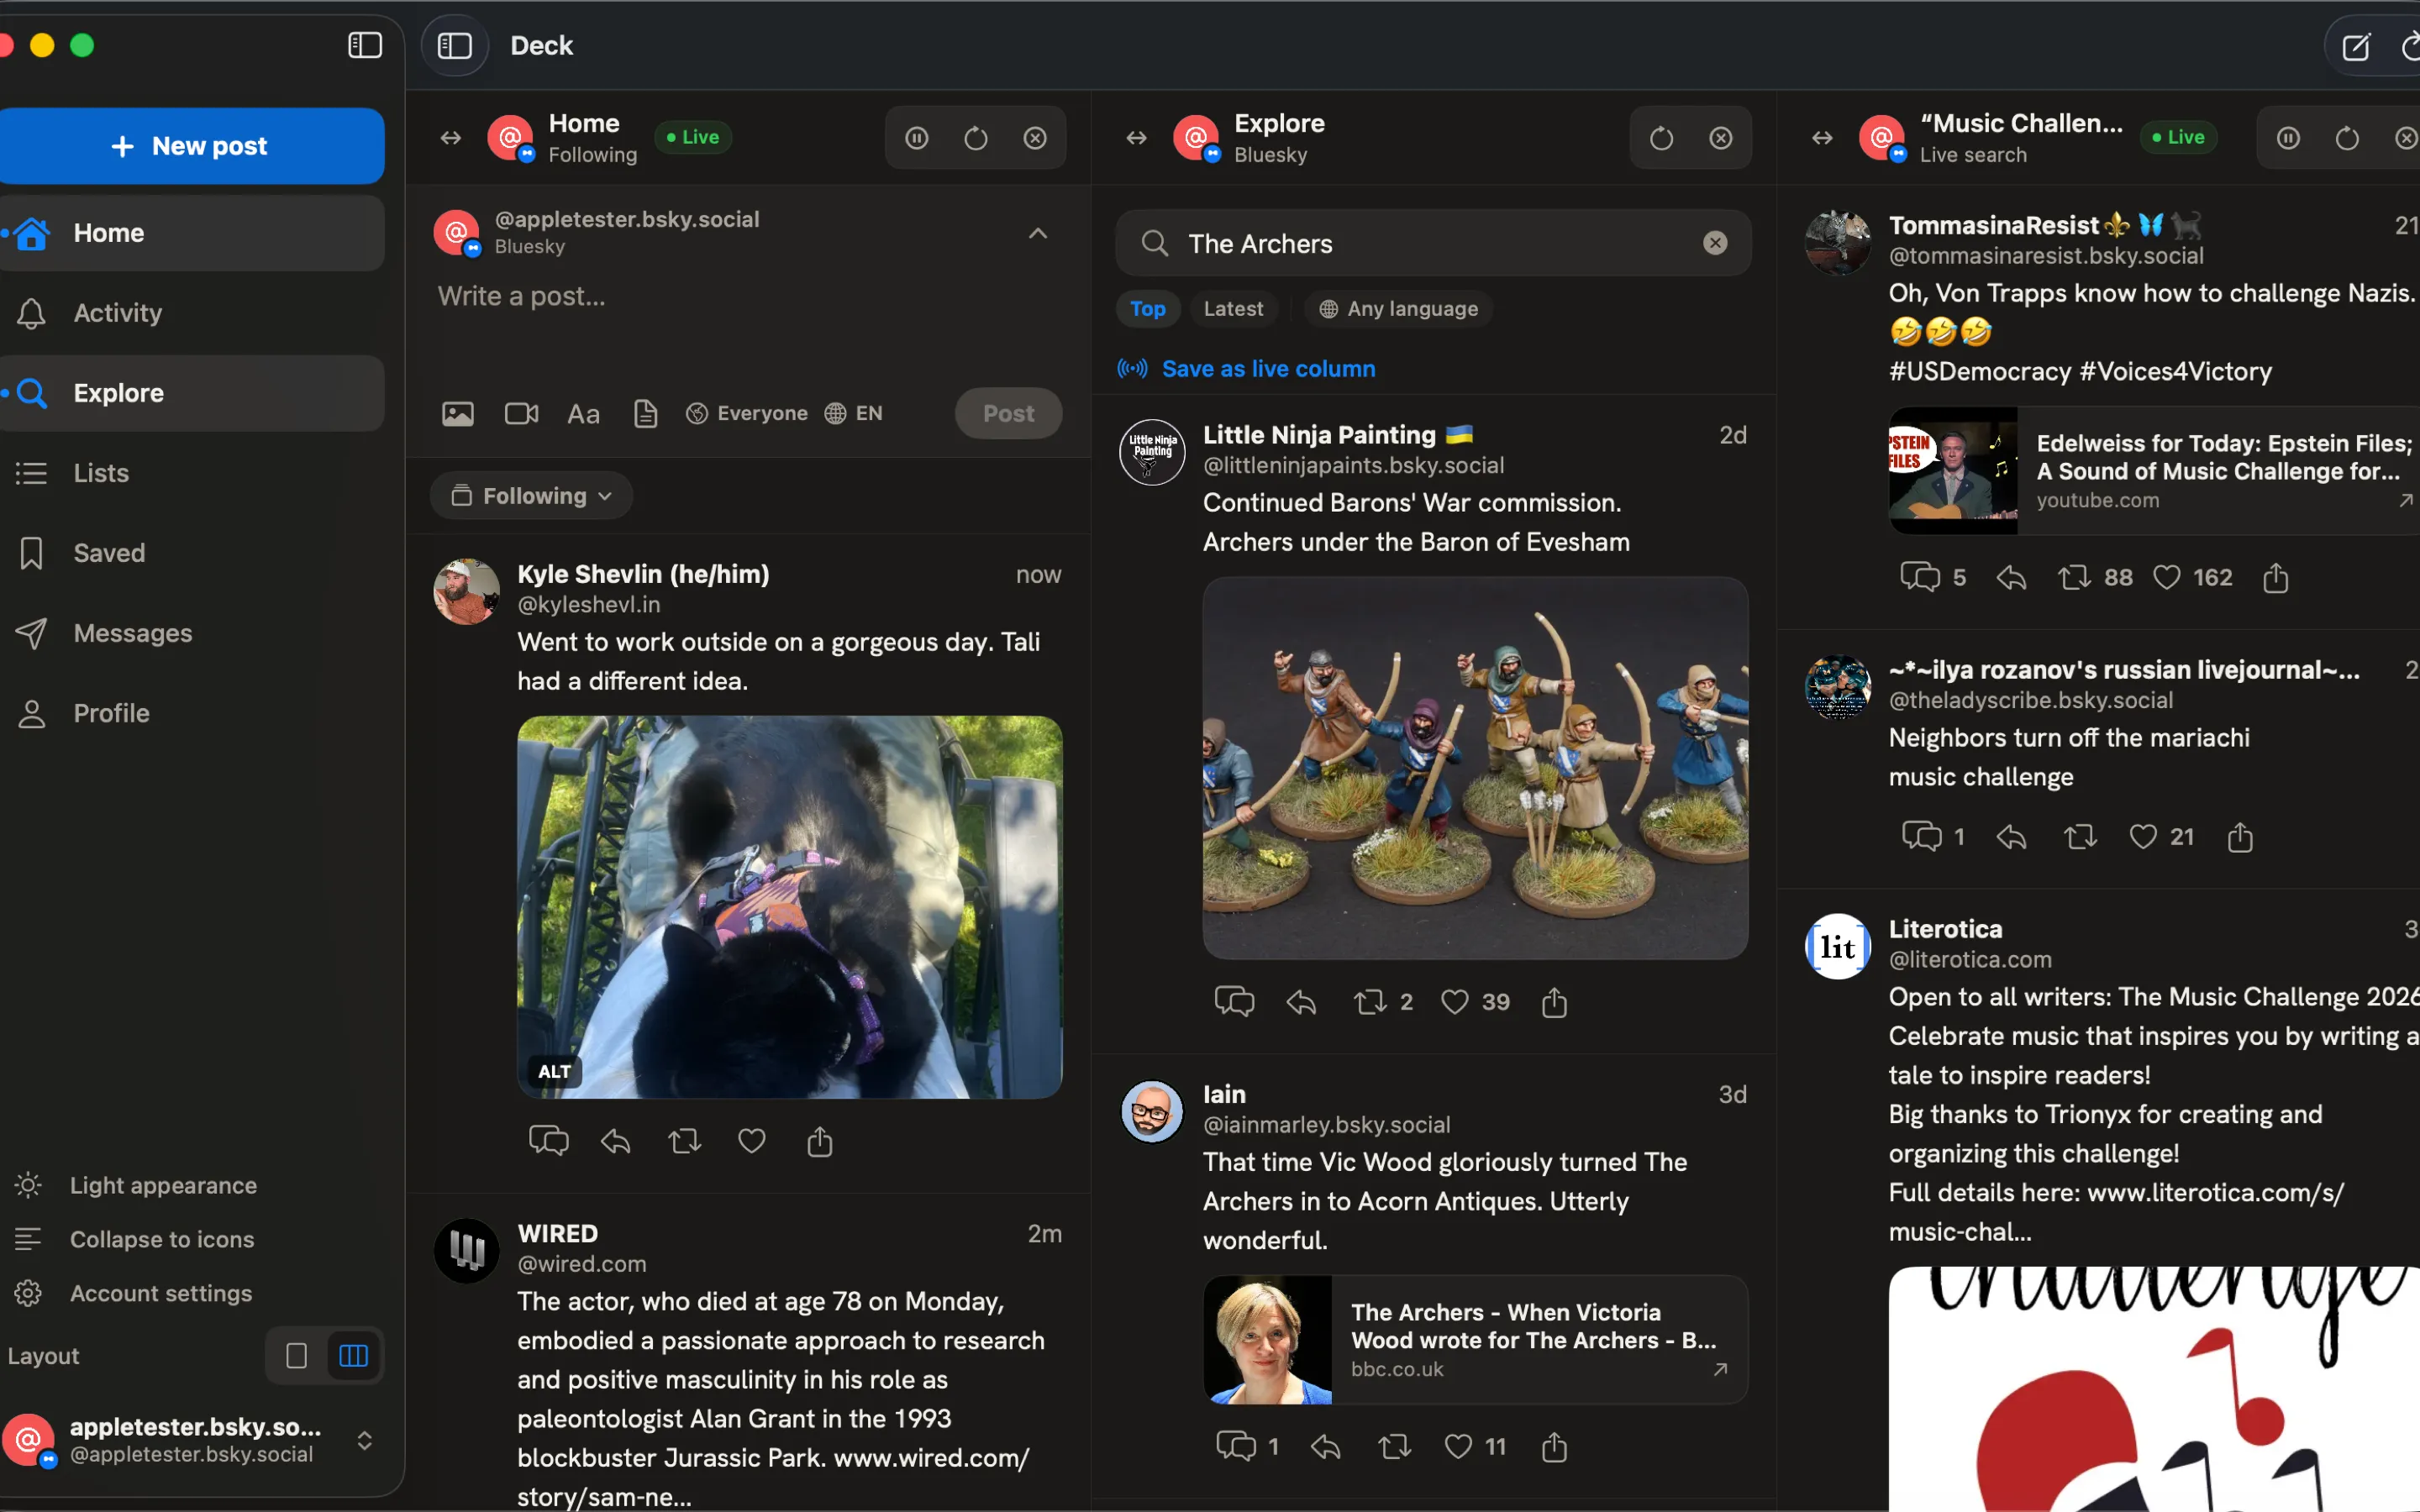2420x1512 pixels.
Task: Expand the account switcher at sidebar bottom
Action: click(x=365, y=1440)
